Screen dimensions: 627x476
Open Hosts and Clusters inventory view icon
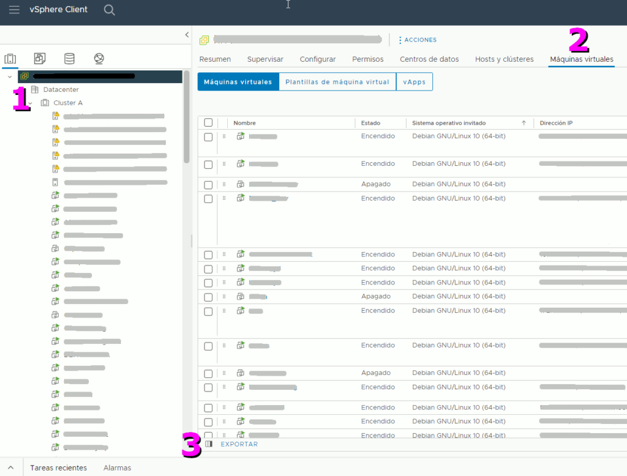pyautogui.click(x=10, y=59)
